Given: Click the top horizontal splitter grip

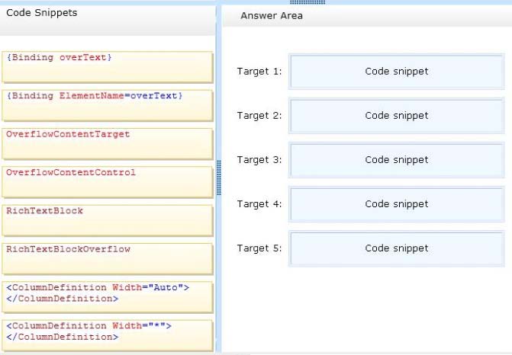Looking at the screenshot, I should pos(308,2).
